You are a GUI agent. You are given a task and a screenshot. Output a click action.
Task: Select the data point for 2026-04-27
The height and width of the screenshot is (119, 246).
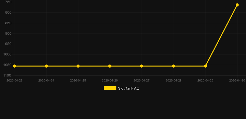click(141, 66)
